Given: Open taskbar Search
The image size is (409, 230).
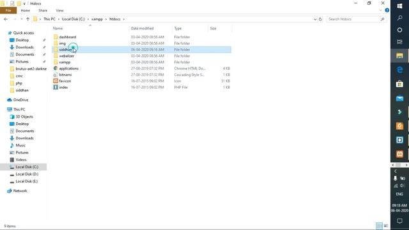Looking at the screenshot, I should tap(399, 18).
